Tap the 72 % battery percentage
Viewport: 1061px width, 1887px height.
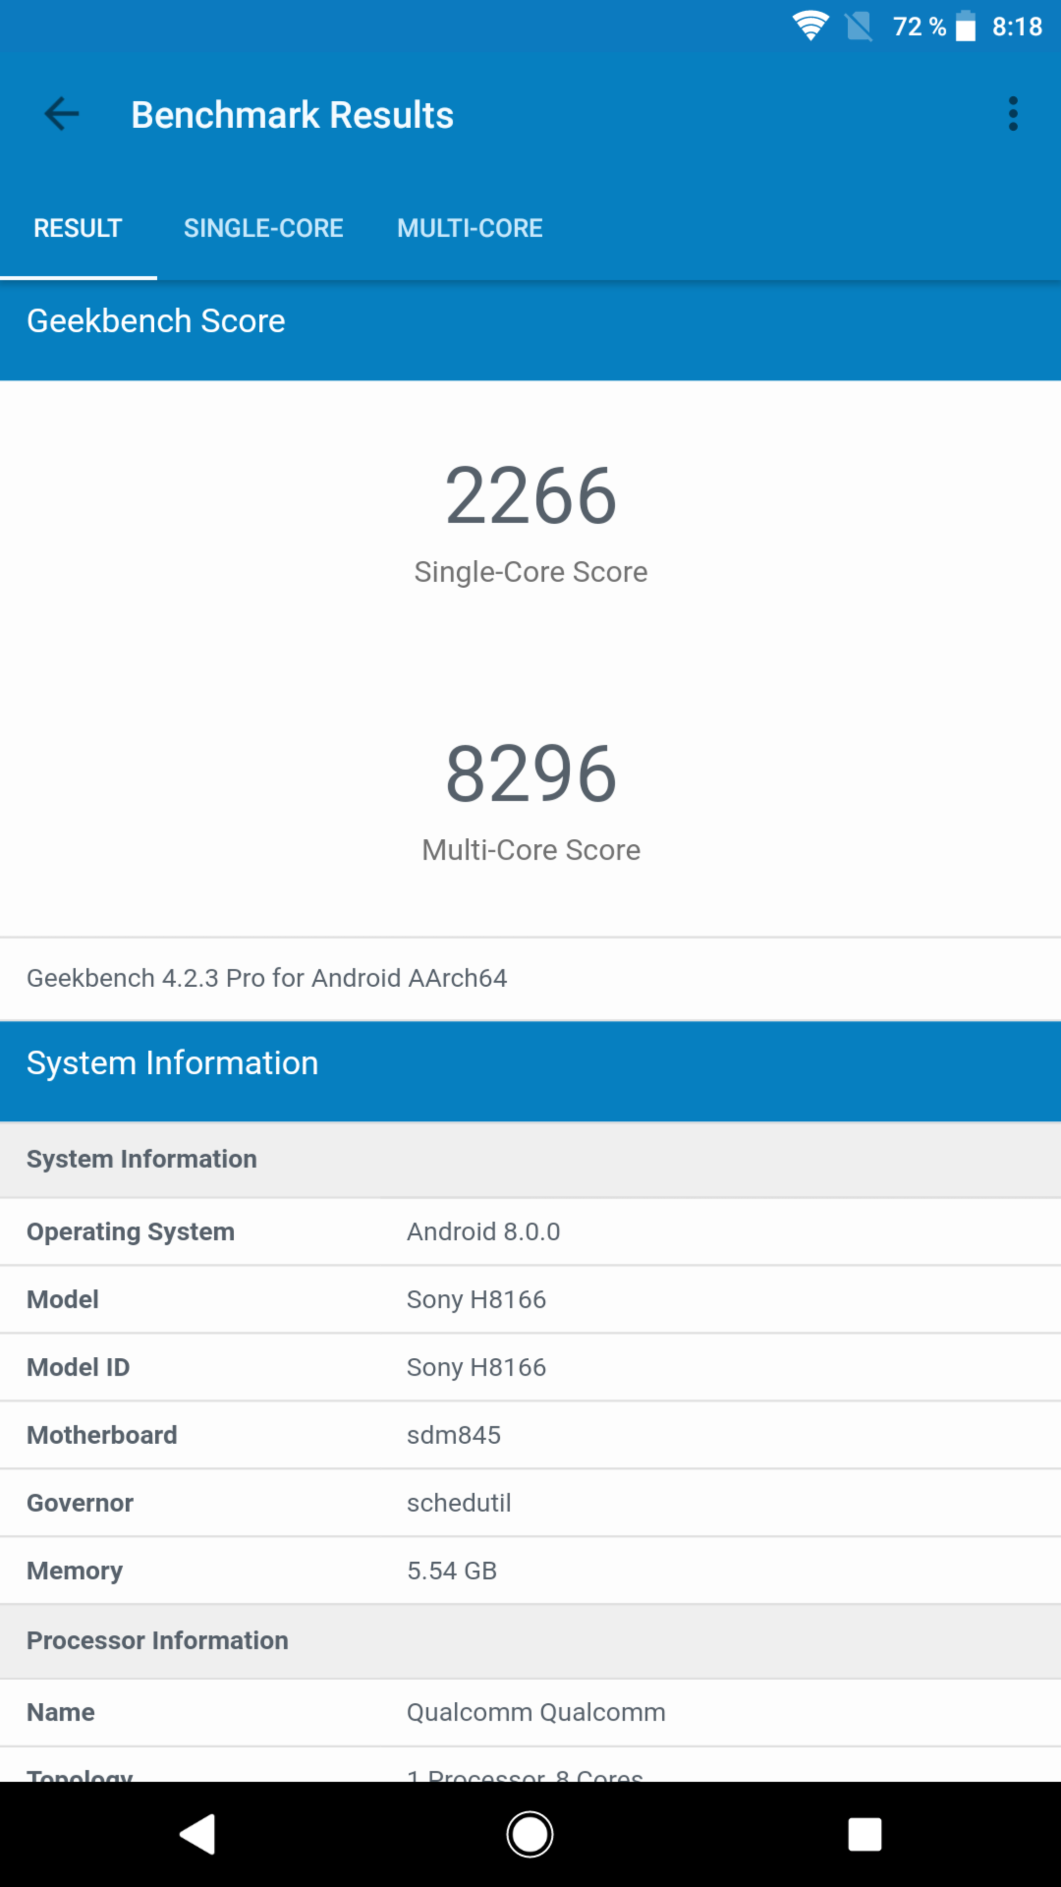pyautogui.click(x=919, y=27)
